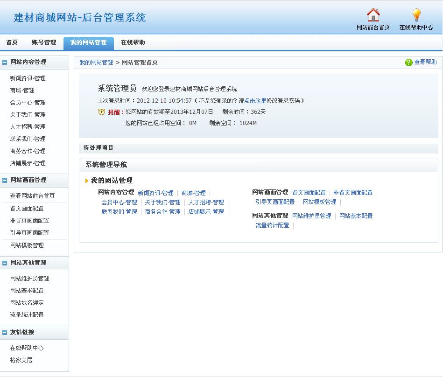Click the 剩余时间：362天 text
443x377 pixels.
[244, 112]
